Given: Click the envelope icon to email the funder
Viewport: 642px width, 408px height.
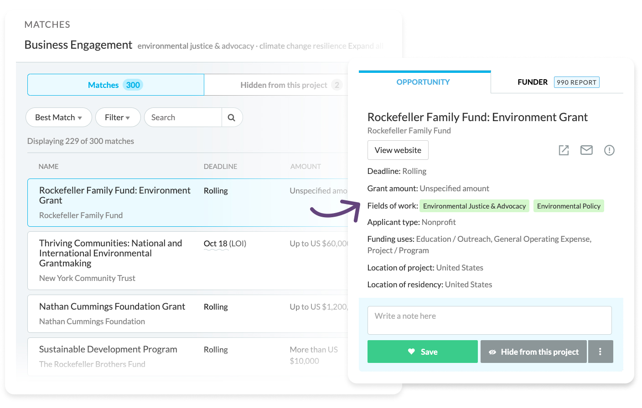Looking at the screenshot, I should coord(586,150).
